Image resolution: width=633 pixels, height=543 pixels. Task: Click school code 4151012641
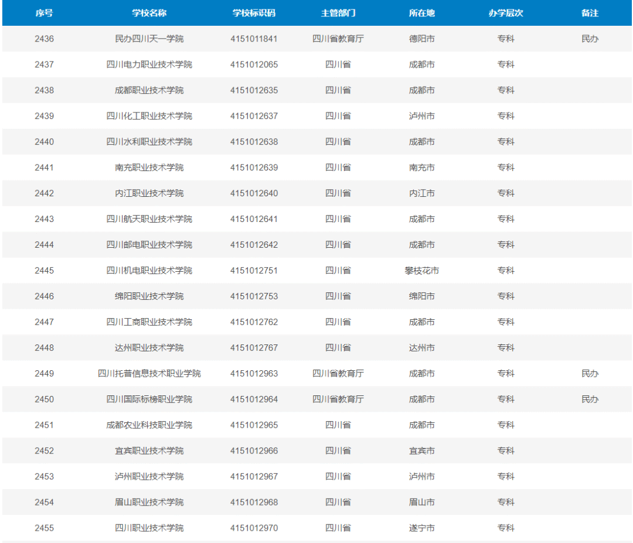coord(254,219)
